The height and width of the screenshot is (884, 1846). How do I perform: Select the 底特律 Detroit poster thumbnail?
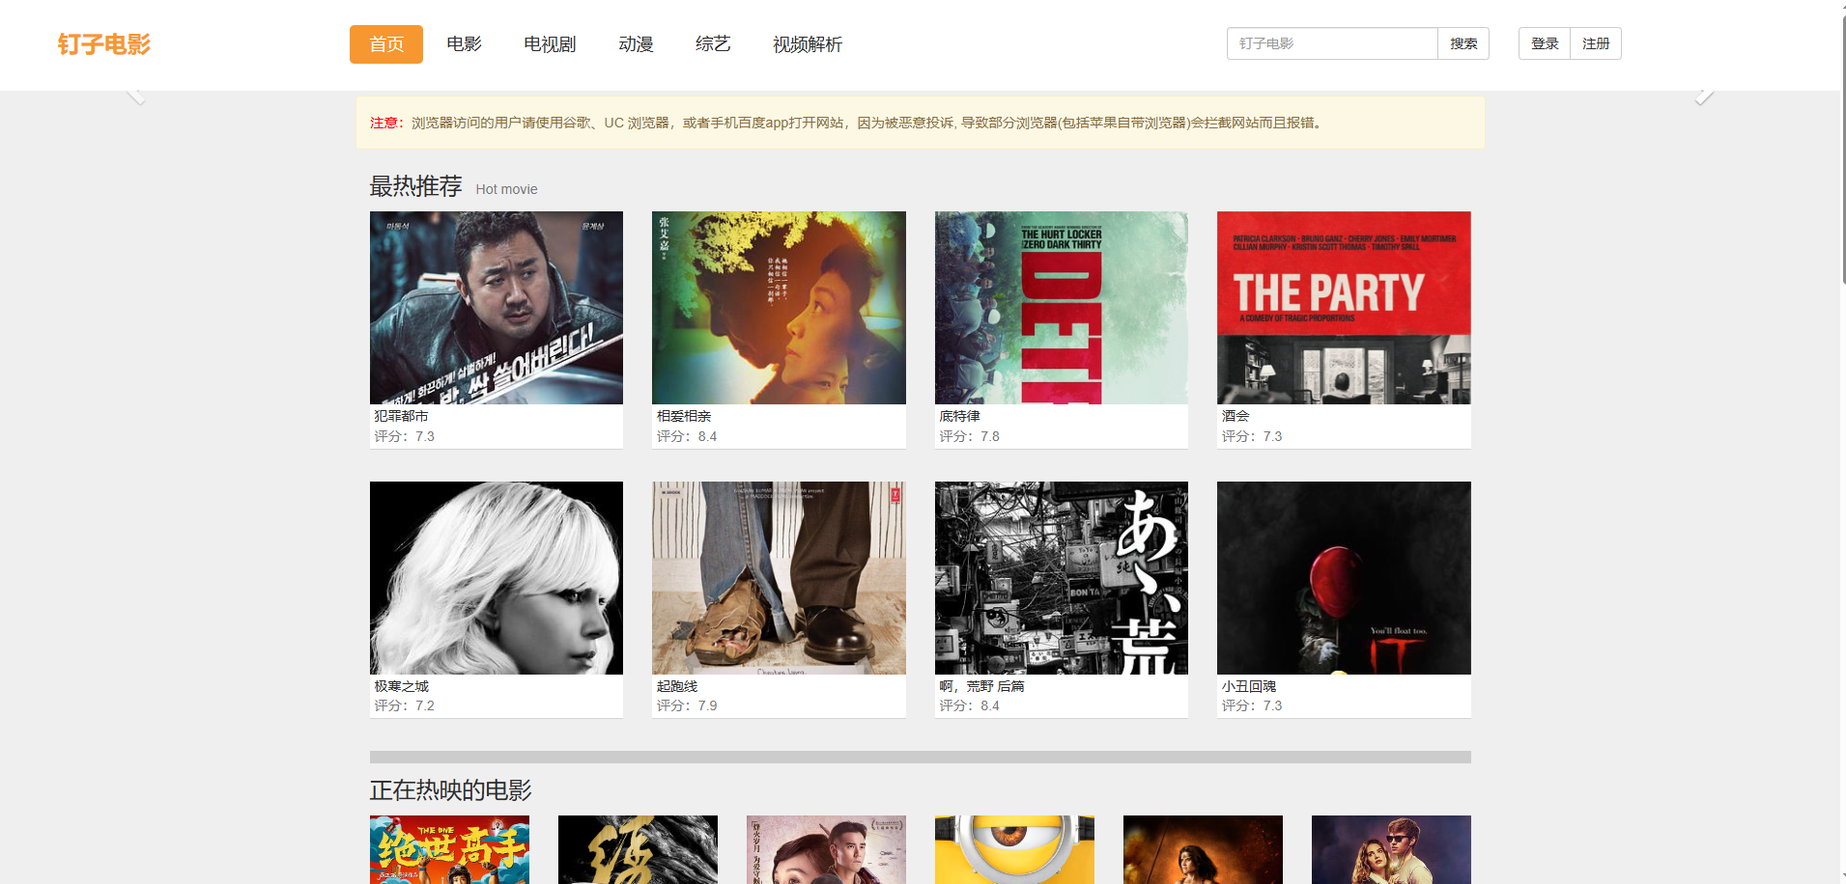1061,308
